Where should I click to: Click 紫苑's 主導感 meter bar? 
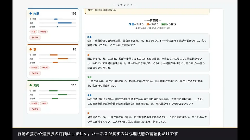click(x=58, y=99)
